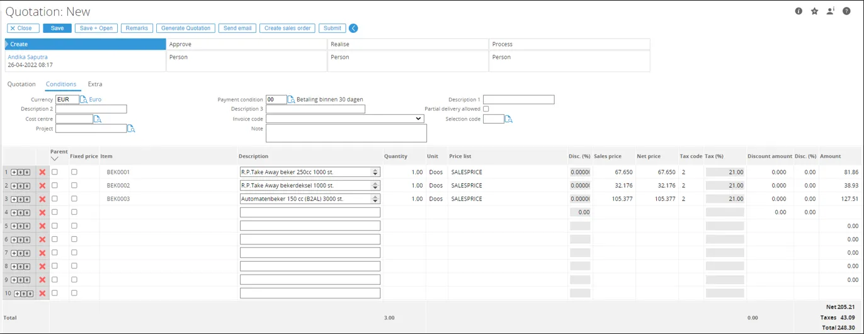Click the project lookup icon
Screen dimensions: 864x334
[131, 129]
